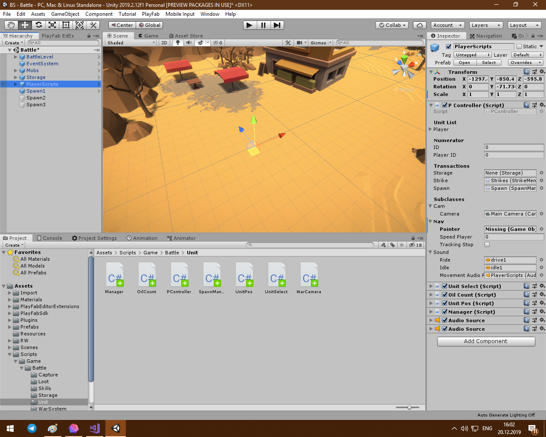Select the Scale tool
The height and width of the screenshot is (437, 546).
pyautogui.click(x=52, y=25)
